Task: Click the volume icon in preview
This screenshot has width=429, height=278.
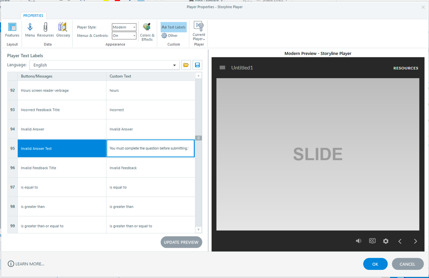Action: pos(359,241)
